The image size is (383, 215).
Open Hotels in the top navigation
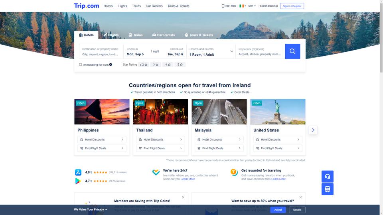click(108, 6)
